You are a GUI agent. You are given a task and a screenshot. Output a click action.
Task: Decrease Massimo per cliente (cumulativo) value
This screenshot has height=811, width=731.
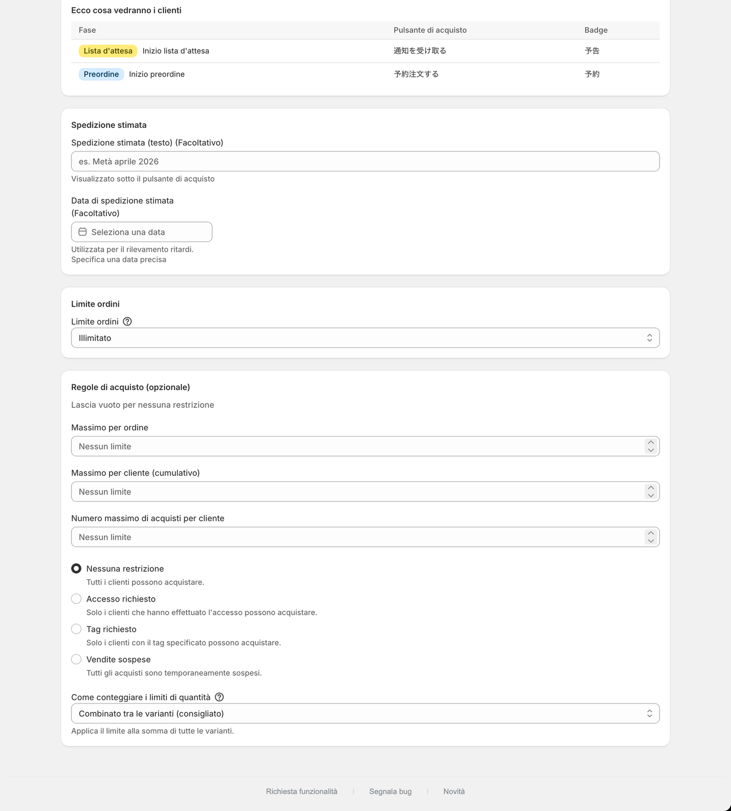pyautogui.click(x=651, y=496)
